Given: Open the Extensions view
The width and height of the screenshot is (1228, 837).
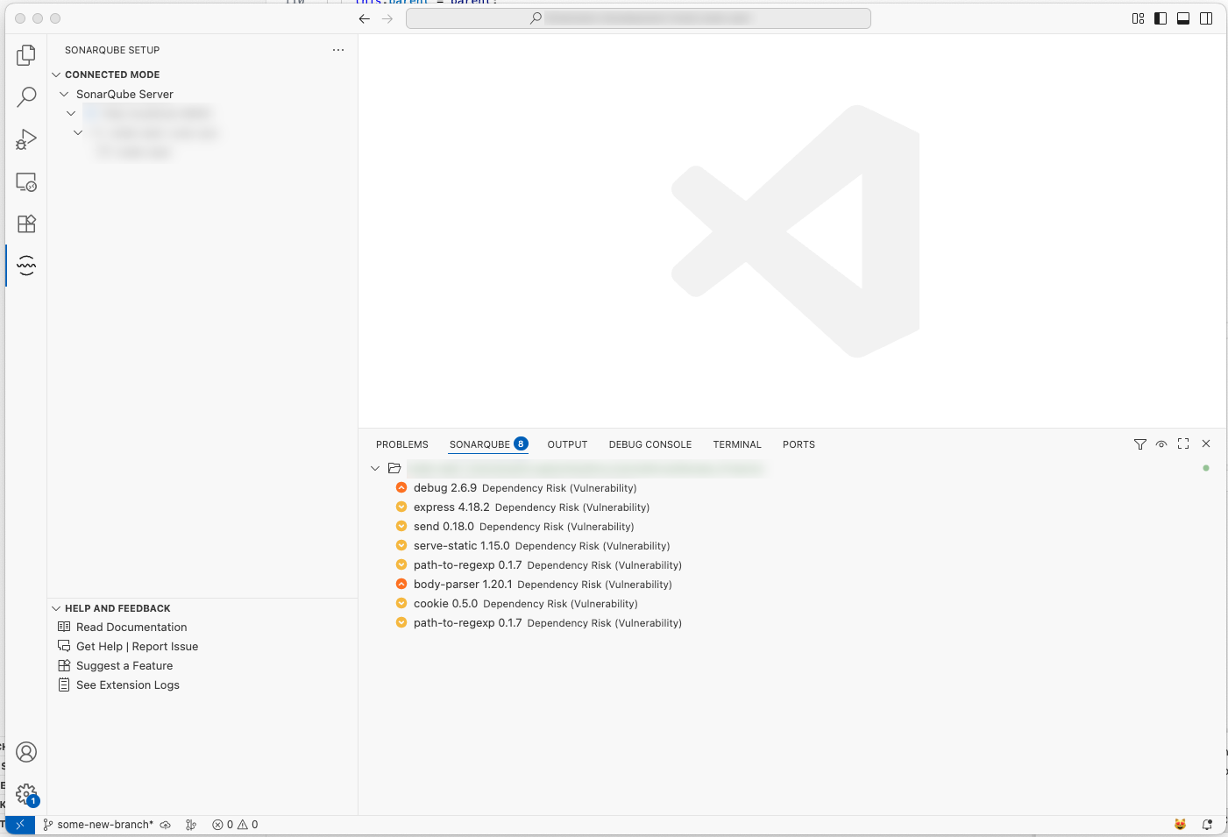Looking at the screenshot, I should point(25,223).
